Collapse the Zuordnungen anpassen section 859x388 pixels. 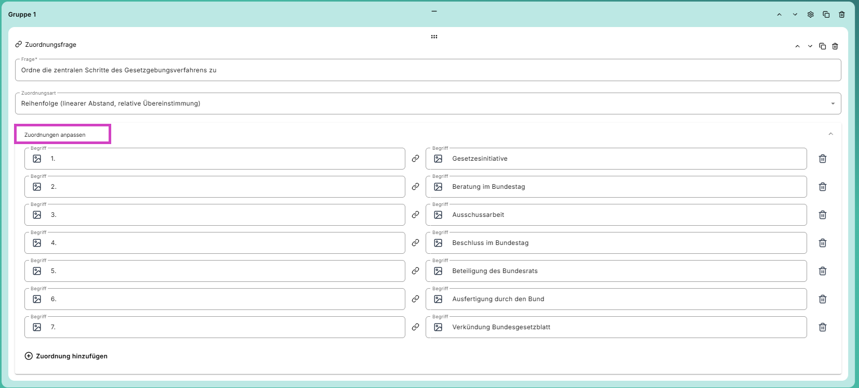click(830, 134)
